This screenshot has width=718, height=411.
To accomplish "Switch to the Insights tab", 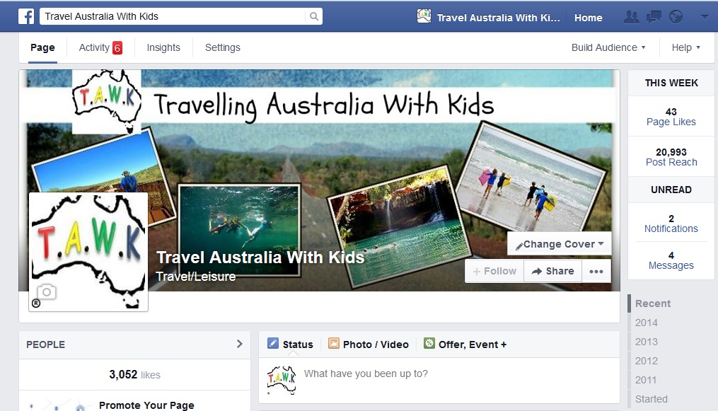I will [x=163, y=47].
